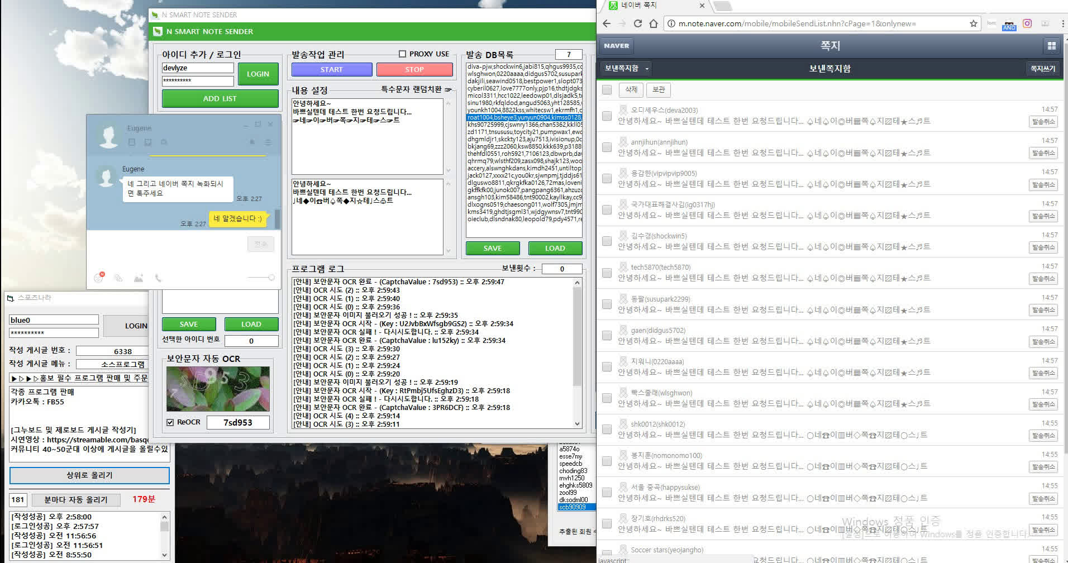Open chat search in the Eugene chat header
The width and height of the screenshot is (1068, 563).
tap(164, 142)
